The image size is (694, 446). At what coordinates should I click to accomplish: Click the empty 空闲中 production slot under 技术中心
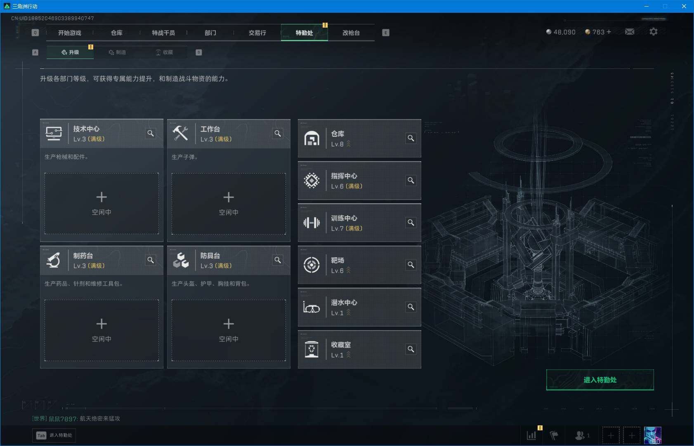(102, 204)
